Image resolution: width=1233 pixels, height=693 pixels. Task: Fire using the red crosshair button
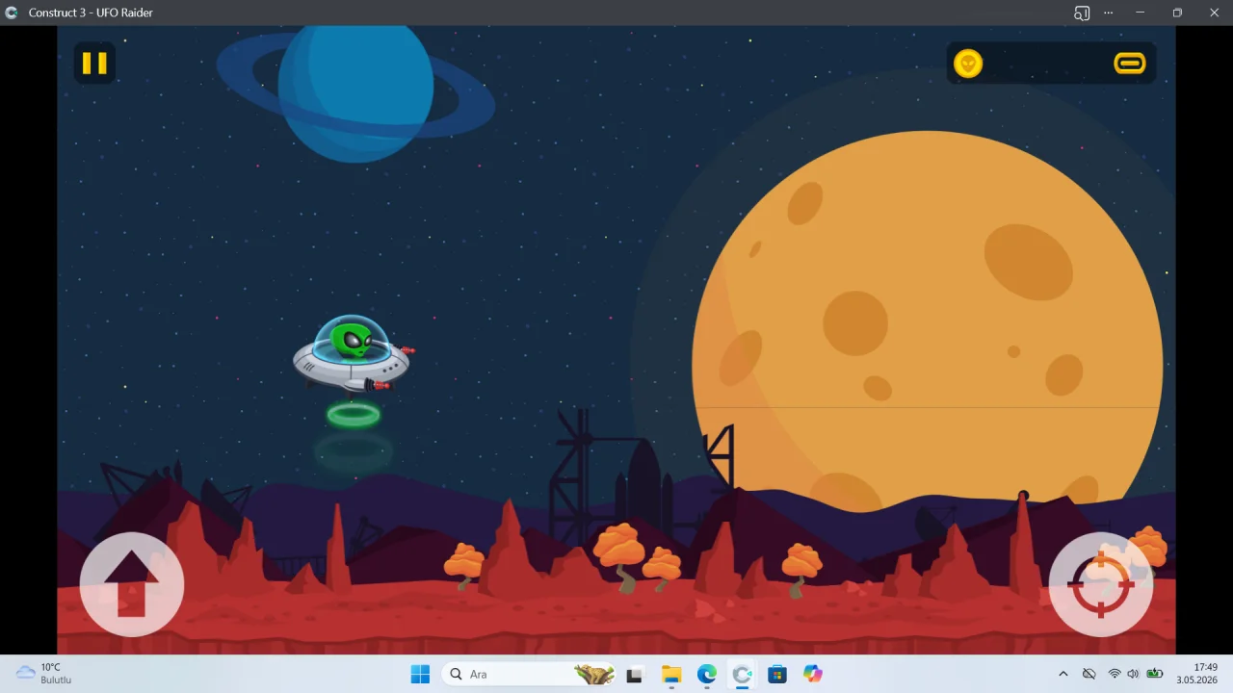(x=1101, y=584)
